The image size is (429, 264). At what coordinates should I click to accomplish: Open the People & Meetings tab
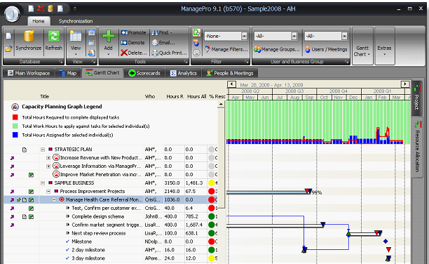(229, 73)
